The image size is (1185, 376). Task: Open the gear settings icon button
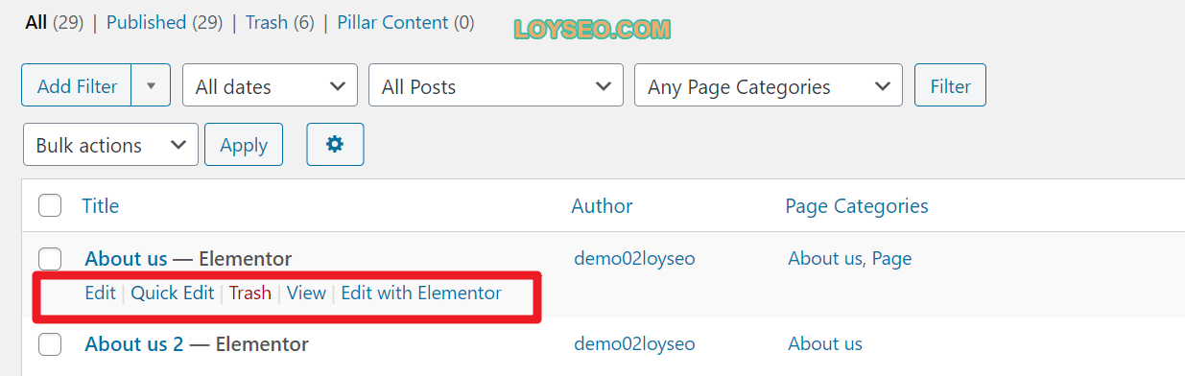(x=335, y=144)
